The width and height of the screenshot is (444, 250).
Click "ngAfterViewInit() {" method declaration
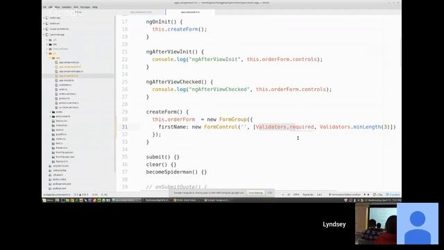coord(175,52)
